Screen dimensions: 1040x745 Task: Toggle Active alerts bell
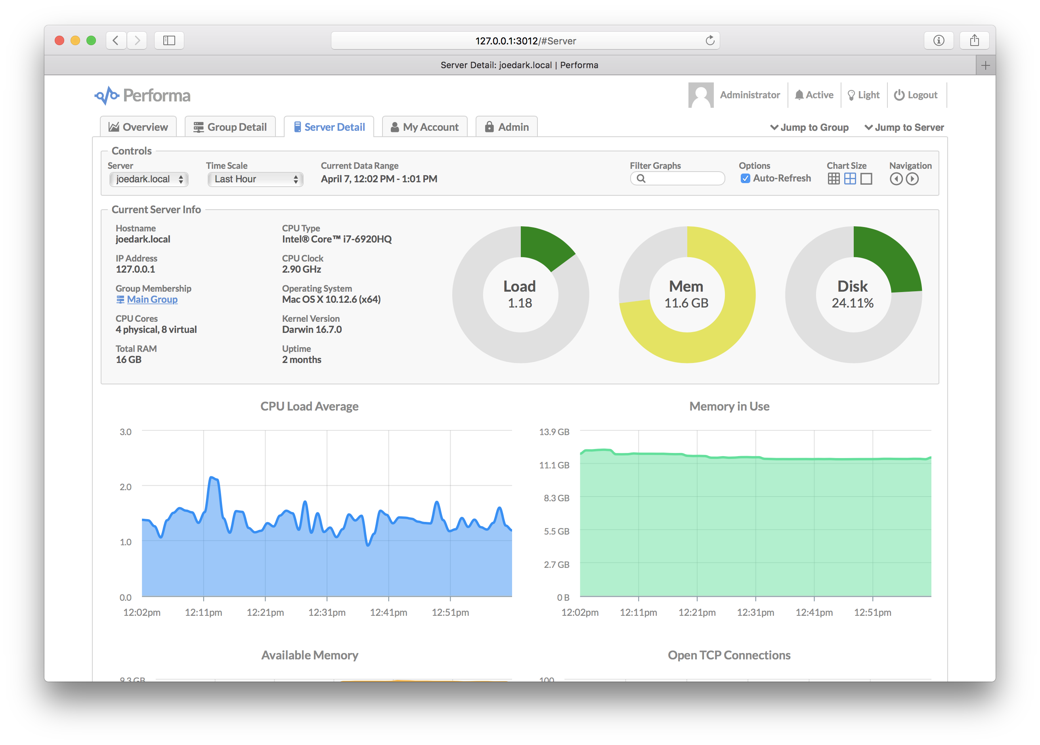click(814, 95)
